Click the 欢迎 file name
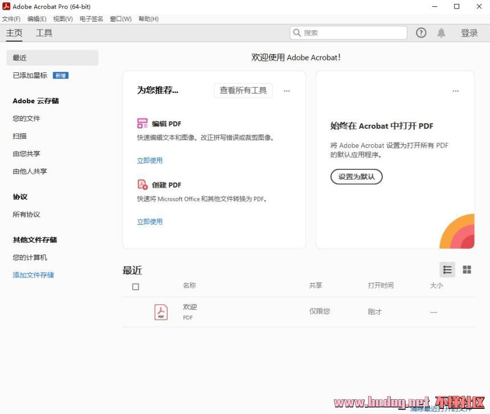490x414 pixels. (190, 307)
